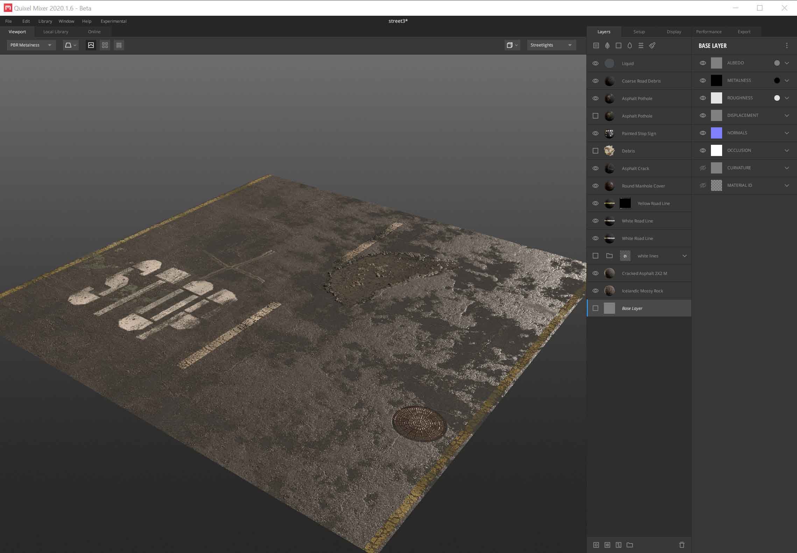Open the viewport display mode dropdown
This screenshot has height=553, width=797.
(x=512, y=45)
